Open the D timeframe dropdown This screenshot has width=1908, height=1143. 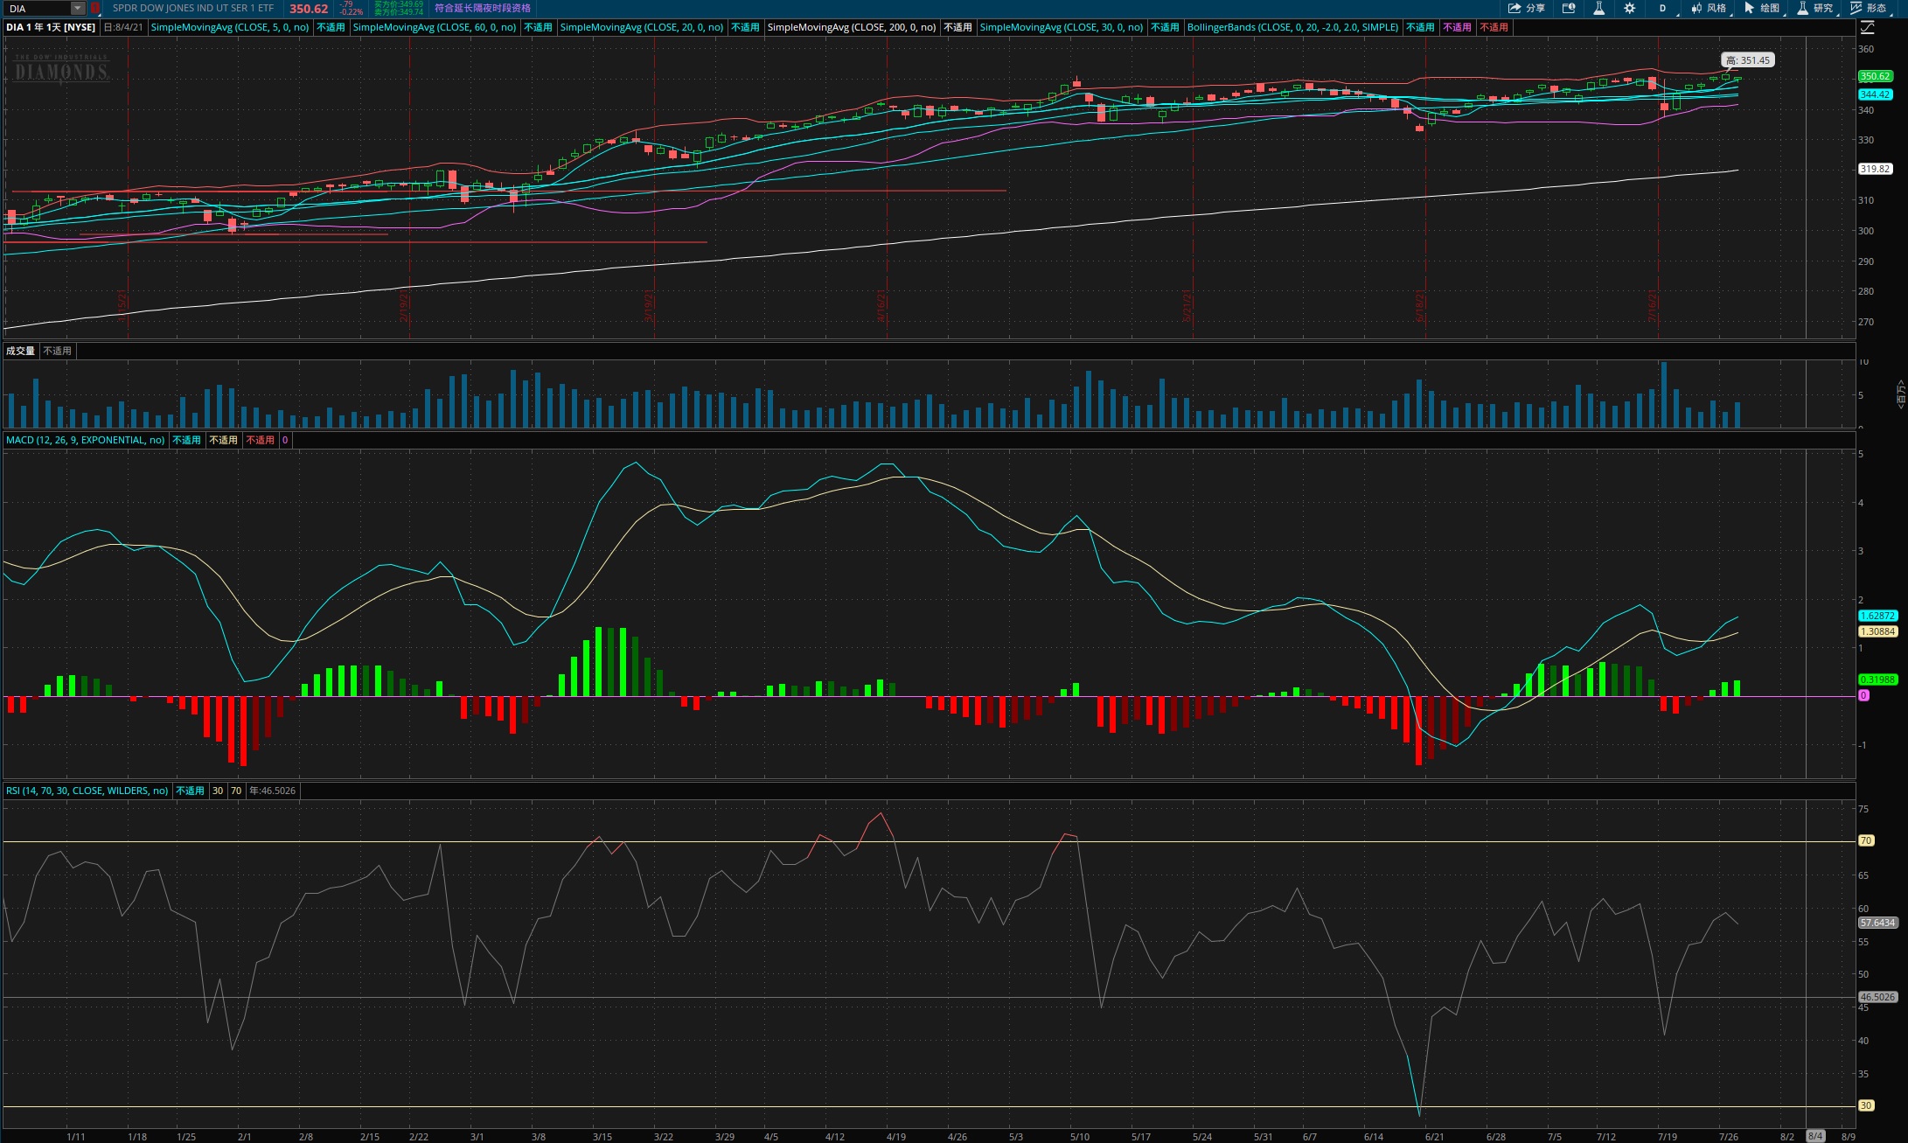(x=1663, y=8)
